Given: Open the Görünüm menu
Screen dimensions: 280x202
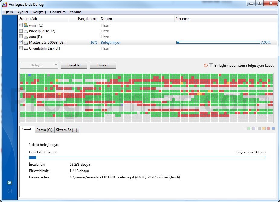Looking at the screenshot, I should coord(58,12).
